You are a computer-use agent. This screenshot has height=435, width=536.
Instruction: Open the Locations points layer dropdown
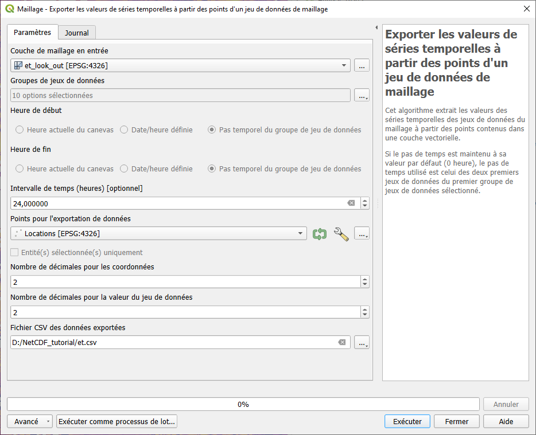(301, 234)
